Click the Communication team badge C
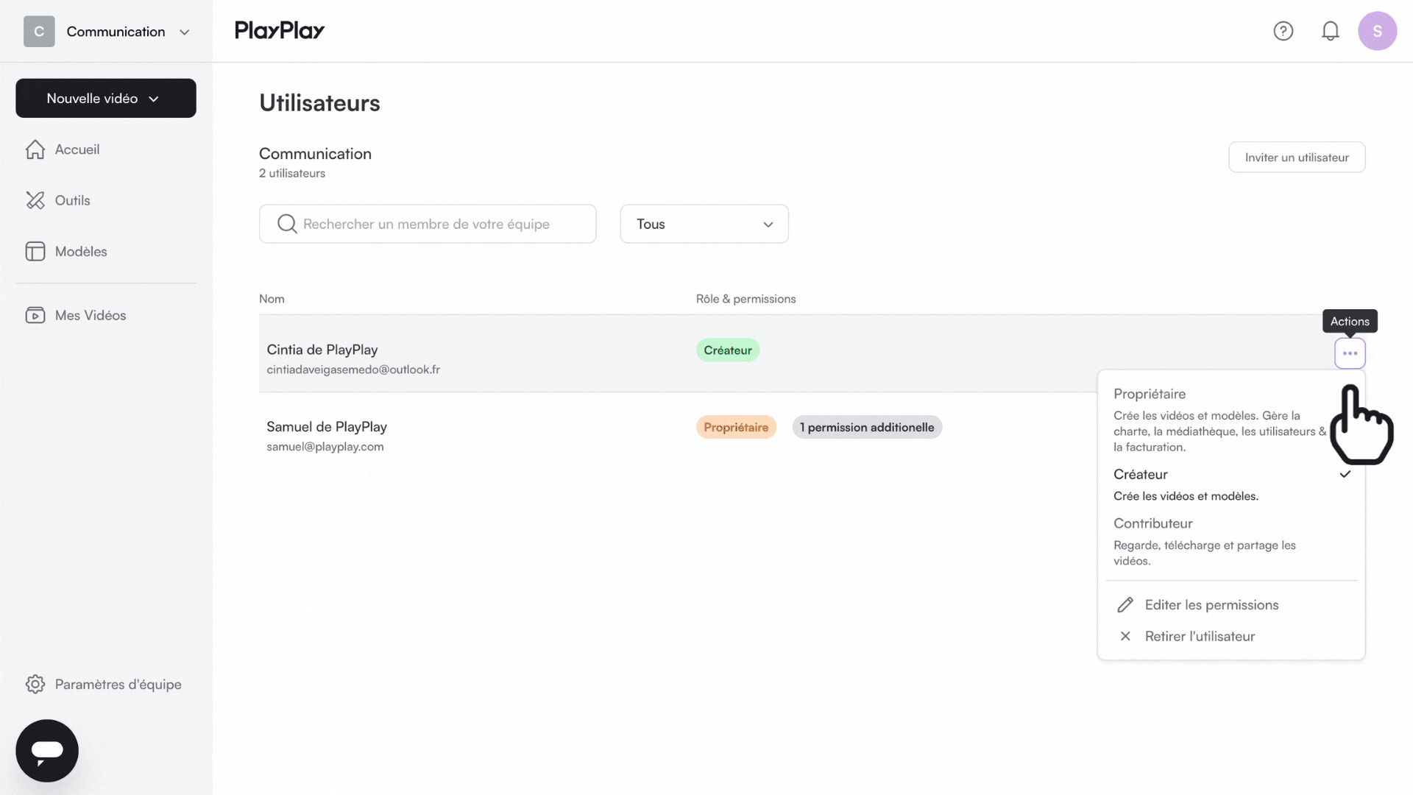The width and height of the screenshot is (1413, 795). pos(39,32)
